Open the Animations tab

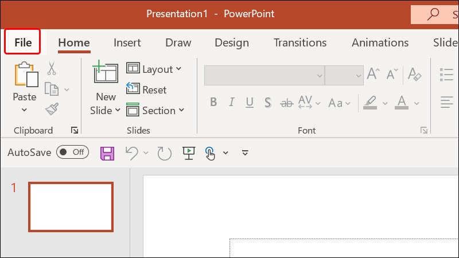click(x=380, y=42)
